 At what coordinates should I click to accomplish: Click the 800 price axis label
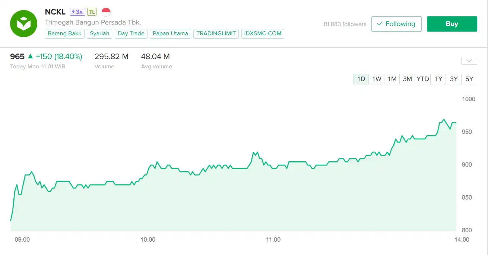click(x=467, y=230)
